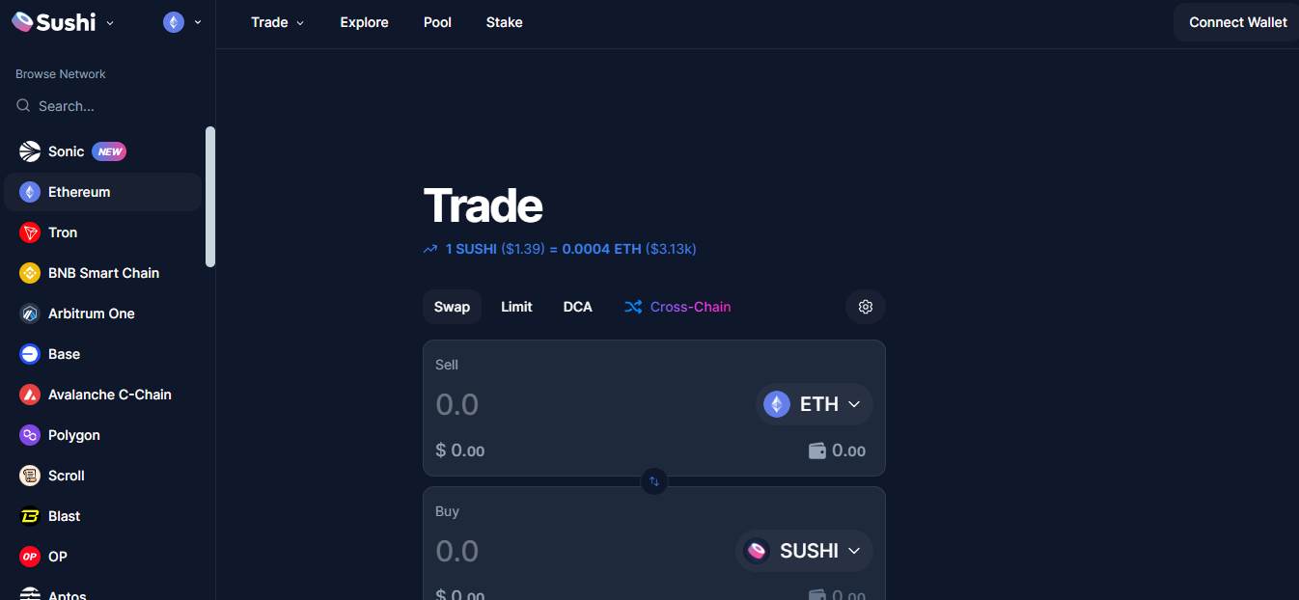Open the Explore page link

(x=365, y=22)
